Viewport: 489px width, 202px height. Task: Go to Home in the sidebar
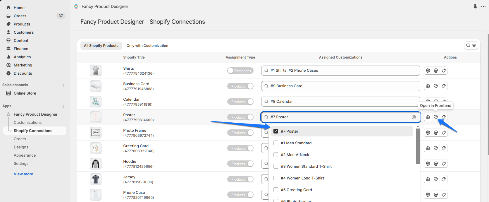tap(19, 8)
